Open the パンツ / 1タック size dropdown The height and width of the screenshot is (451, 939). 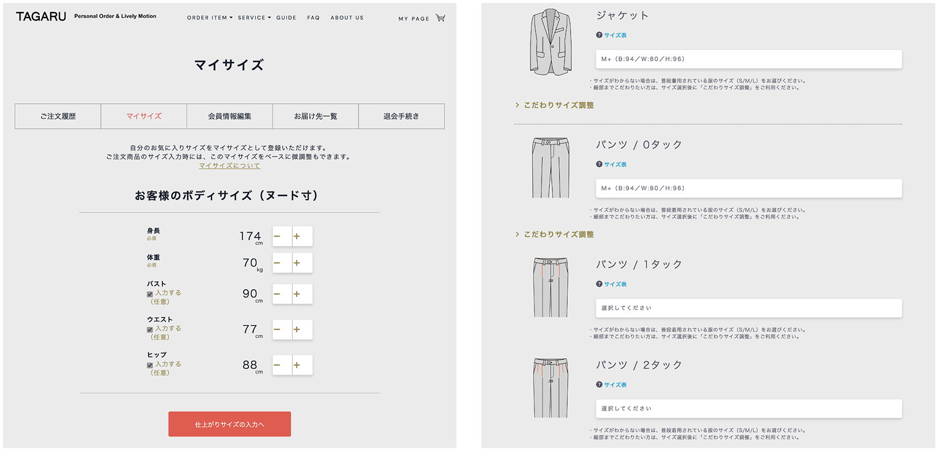pyautogui.click(x=748, y=308)
